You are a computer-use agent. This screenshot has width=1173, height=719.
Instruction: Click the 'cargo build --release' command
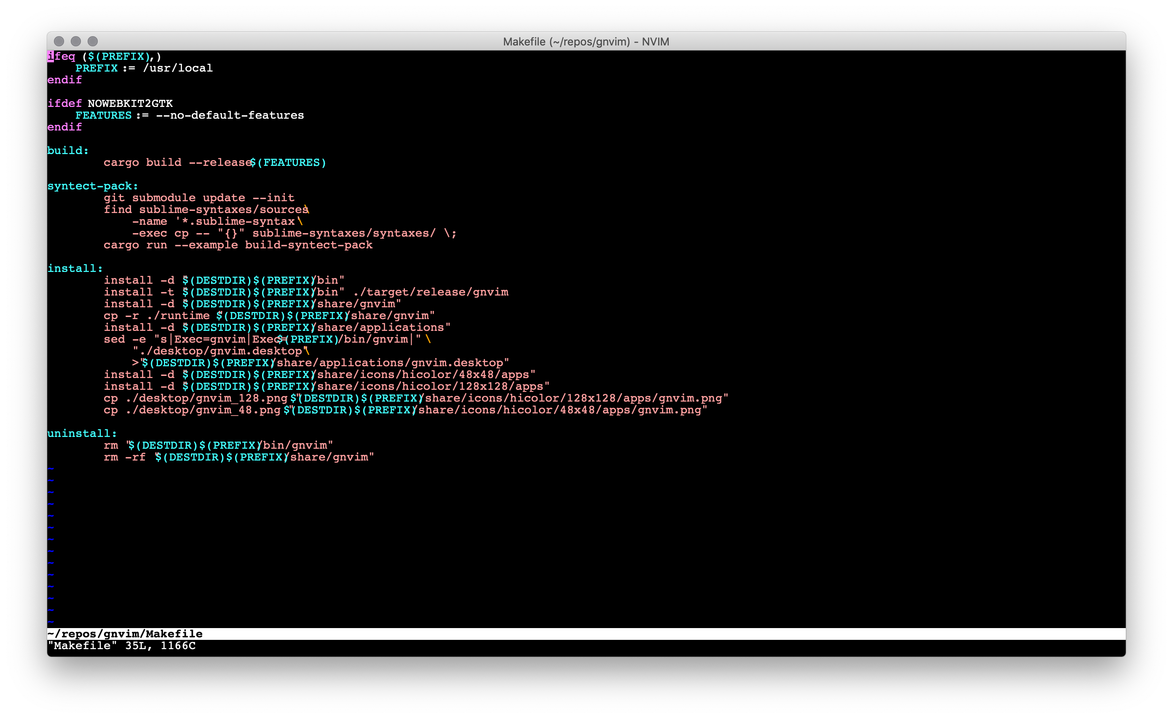click(177, 162)
